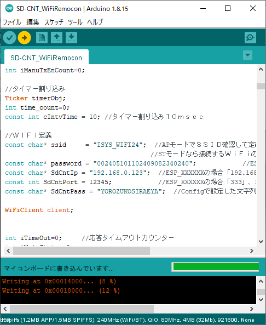Screen dimensions: 266x325
Task: Click the console horizontal scroll right arrow
Action: coord(252,309)
